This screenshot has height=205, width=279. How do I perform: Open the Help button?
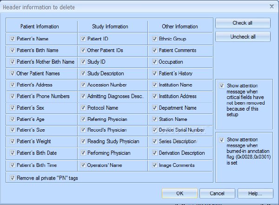(255, 193)
